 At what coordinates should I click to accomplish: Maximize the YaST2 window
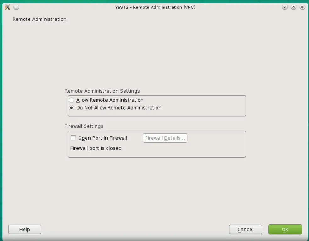294,7
